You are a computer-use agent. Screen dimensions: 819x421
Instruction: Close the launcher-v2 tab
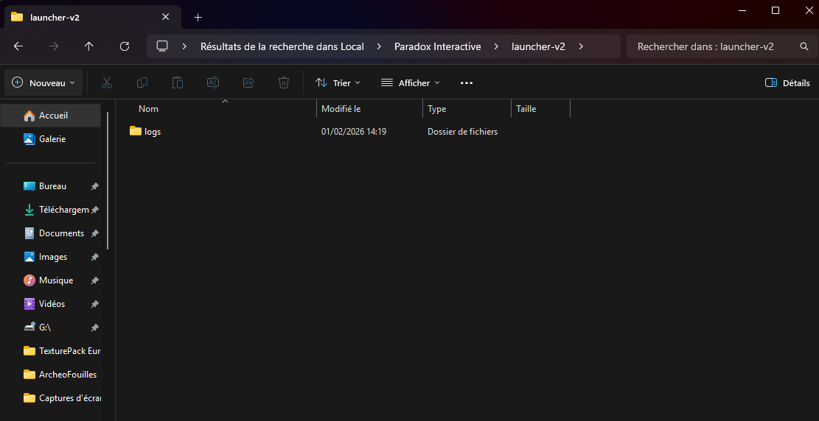click(x=166, y=17)
